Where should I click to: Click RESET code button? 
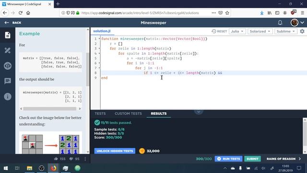(219, 31)
